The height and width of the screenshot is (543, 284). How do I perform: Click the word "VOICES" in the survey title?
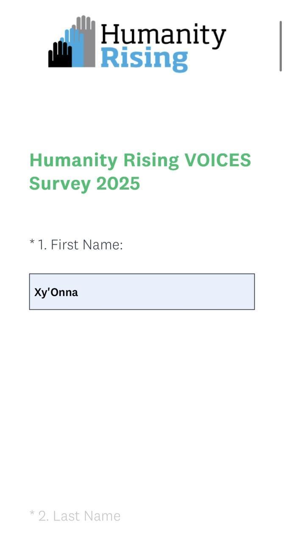point(218,160)
